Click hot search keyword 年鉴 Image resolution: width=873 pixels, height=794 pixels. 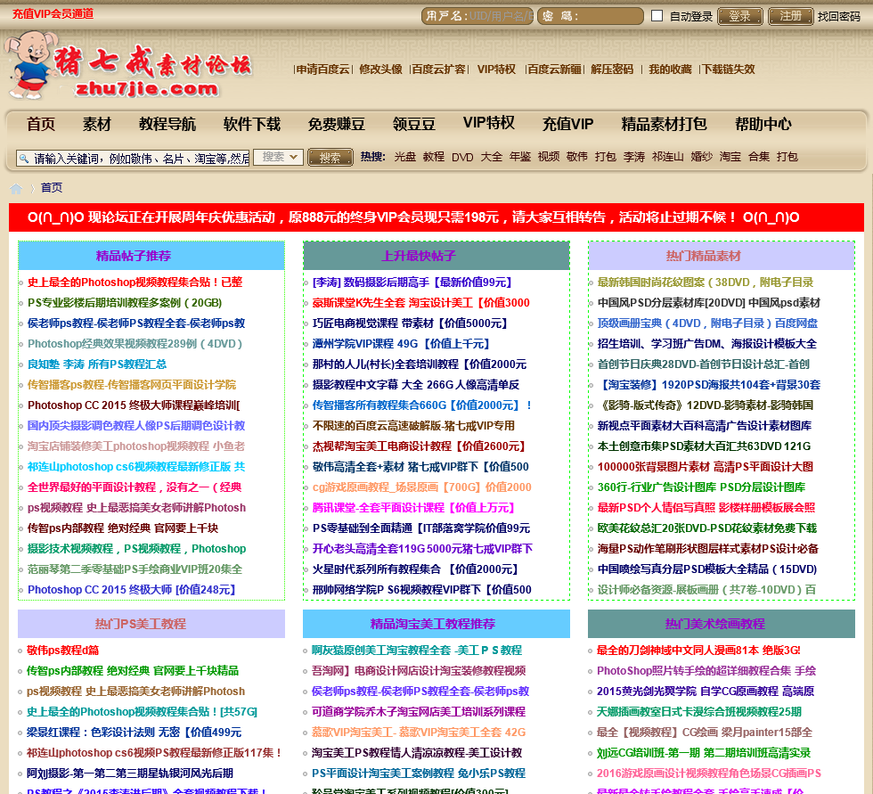click(520, 157)
